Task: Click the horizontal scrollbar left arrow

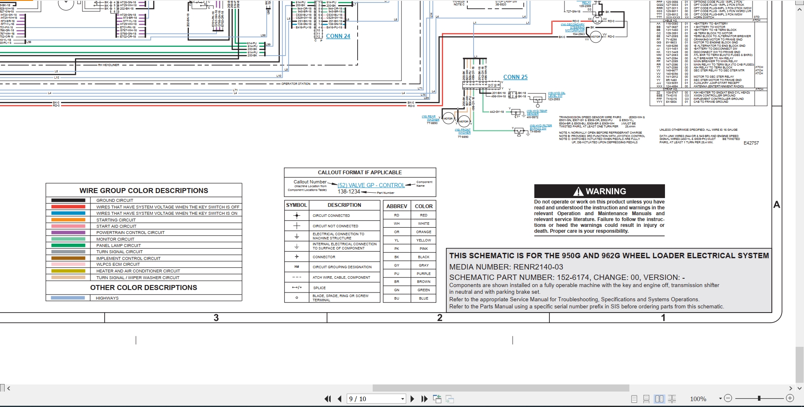Action: (x=8, y=388)
